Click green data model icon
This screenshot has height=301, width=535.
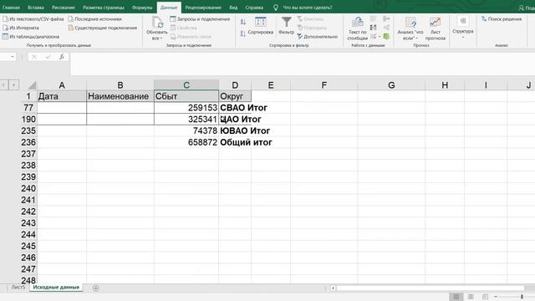(x=386, y=36)
